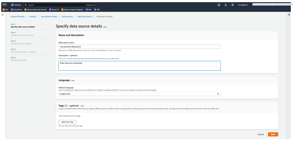Open the notifications bell
Viewport: 293px width, 141px height.
pyautogui.click(x=226, y=5)
